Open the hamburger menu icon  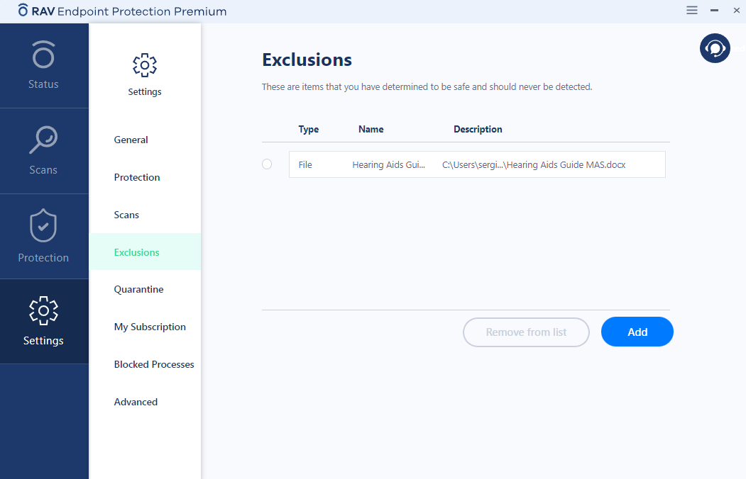pos(692,11)
